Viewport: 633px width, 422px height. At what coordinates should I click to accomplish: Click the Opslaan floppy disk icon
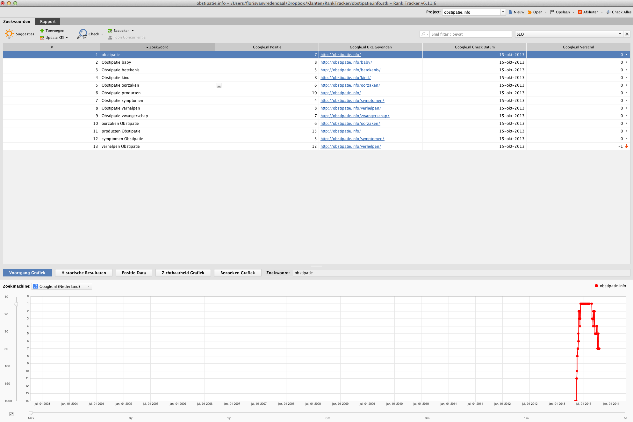coord(552,12)
